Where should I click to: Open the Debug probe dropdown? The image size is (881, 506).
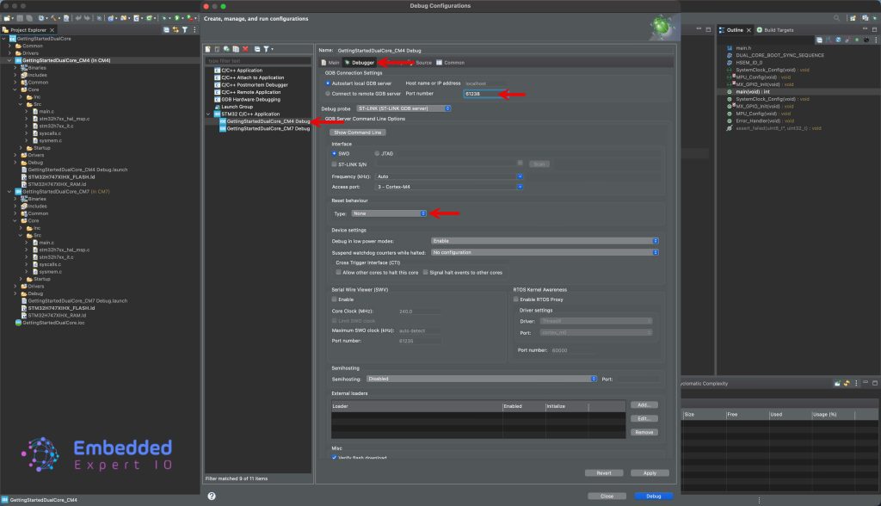coord(404,108)
